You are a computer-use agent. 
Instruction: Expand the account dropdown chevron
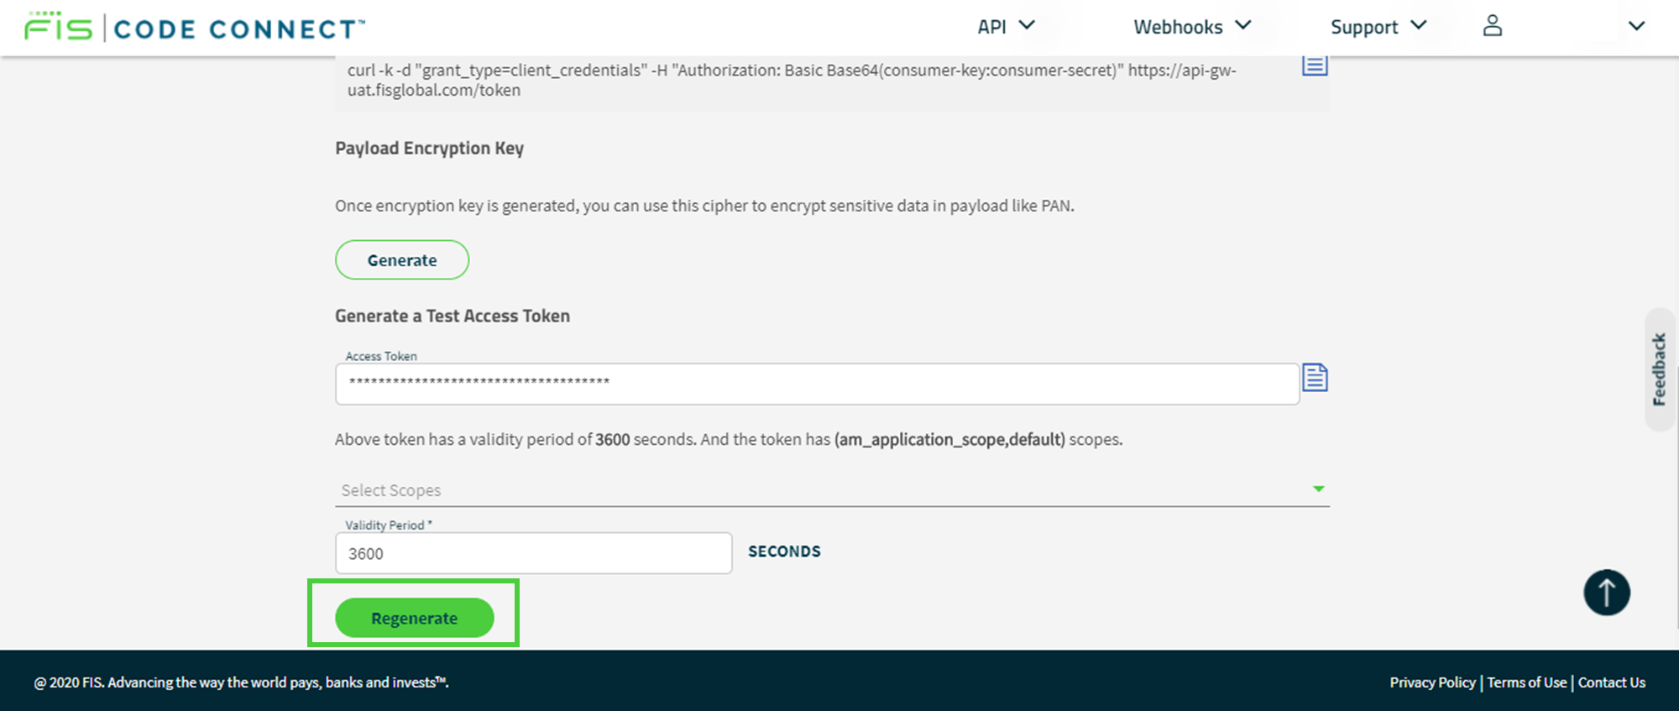[1636, 26]
